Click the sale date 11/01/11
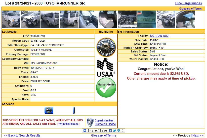Viewport: 207px width, 138px height. (155, 40)
